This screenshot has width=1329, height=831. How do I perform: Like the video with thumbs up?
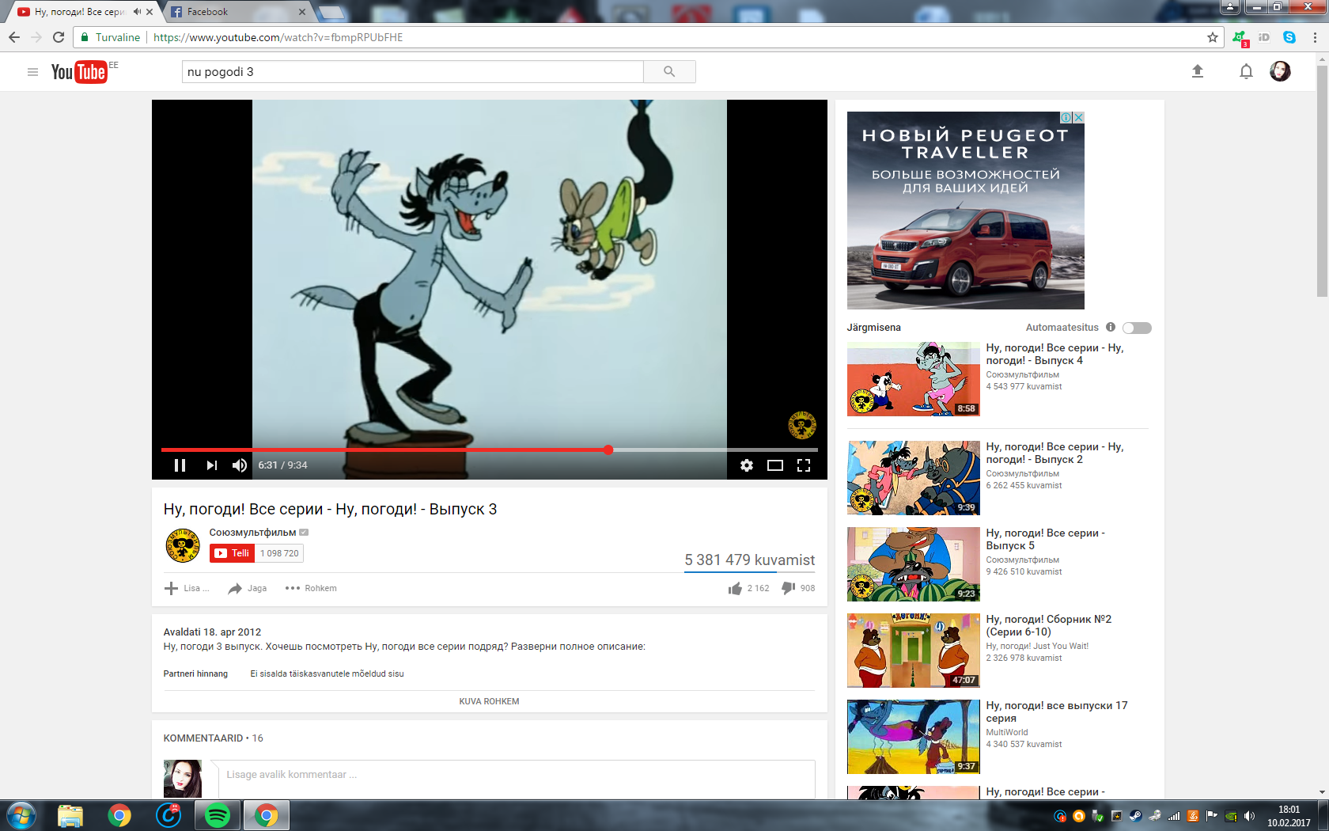click(x=736, y=588)
